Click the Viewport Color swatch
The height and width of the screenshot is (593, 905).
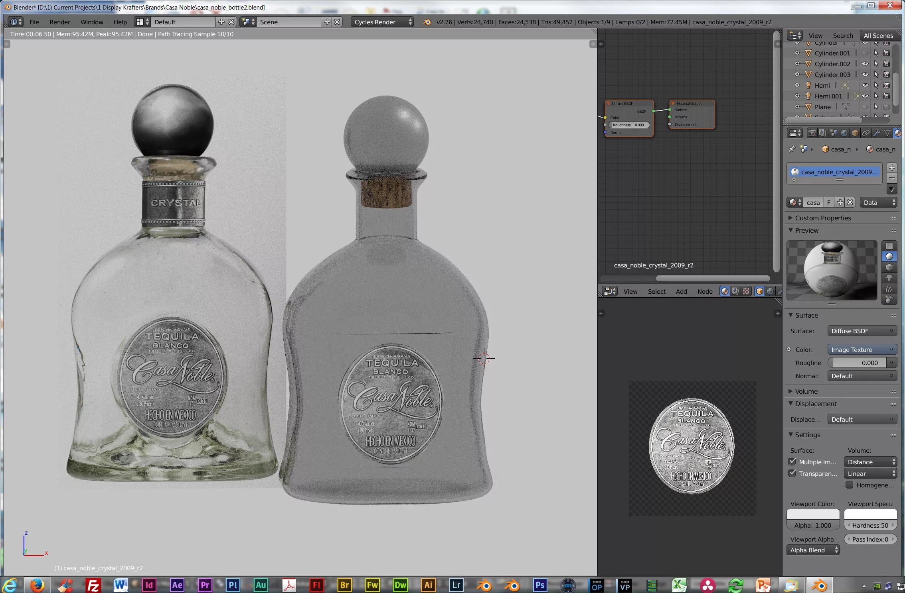pos(813,514)
